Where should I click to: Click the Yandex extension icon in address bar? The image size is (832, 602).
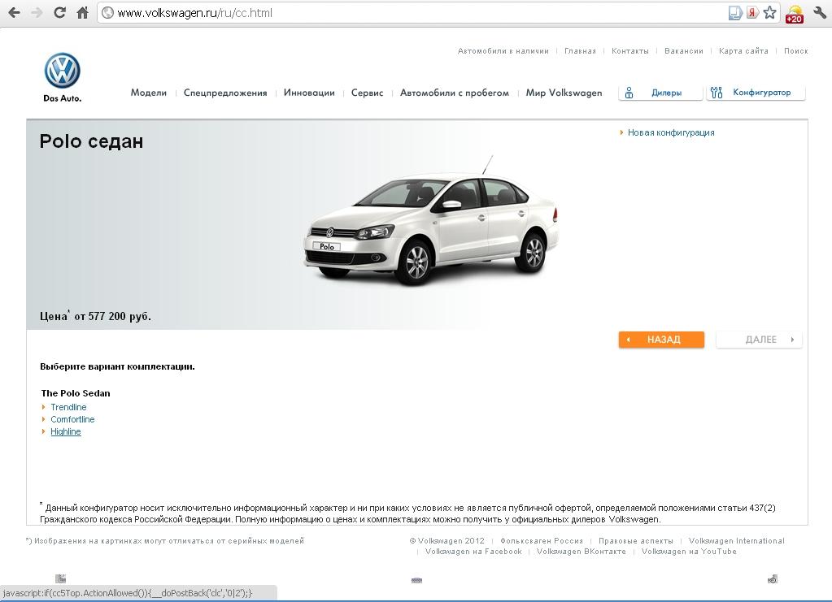pyautogui.click(x=752, y=13)
